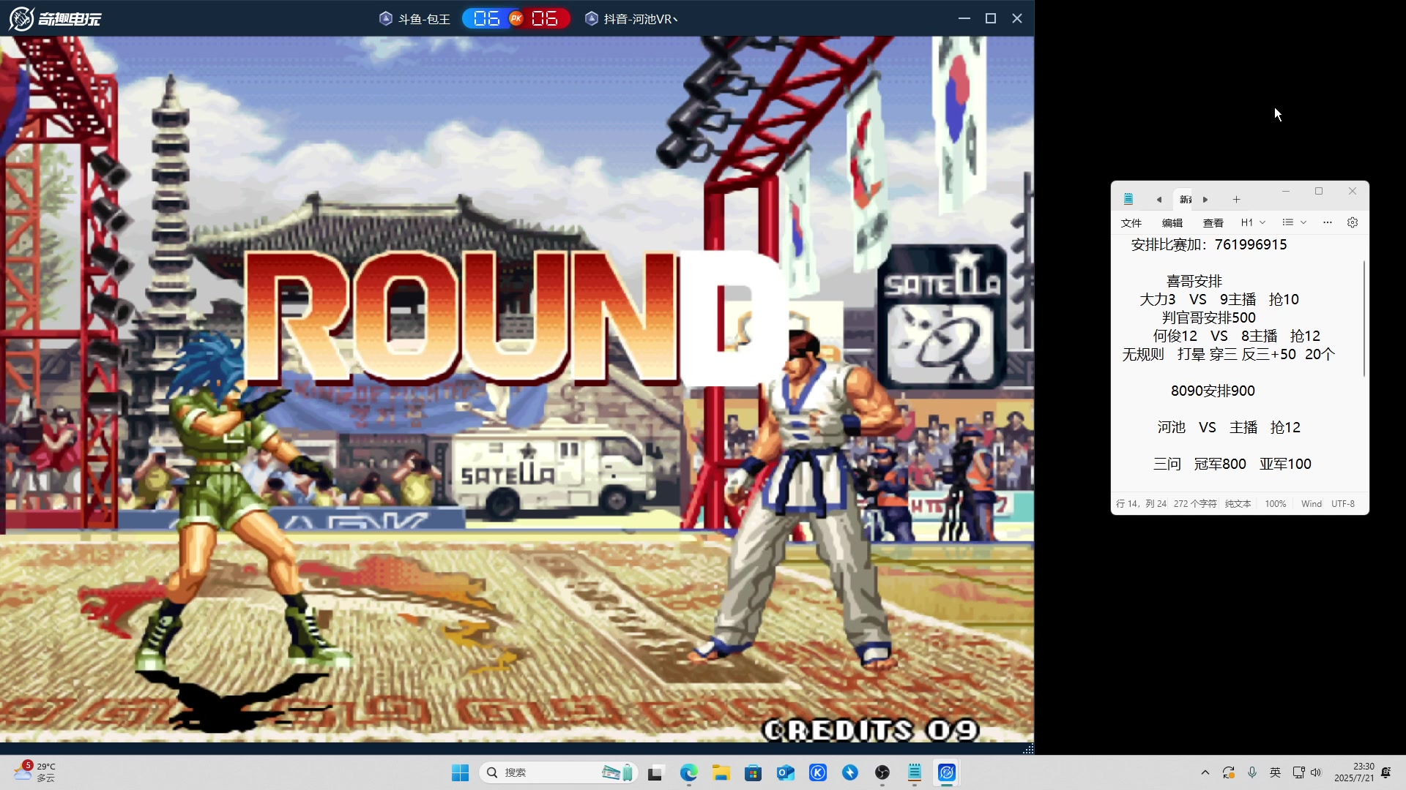Open the blue K app on taskbar
This screenshot has width=1406, height=790.
pos(818,772)
